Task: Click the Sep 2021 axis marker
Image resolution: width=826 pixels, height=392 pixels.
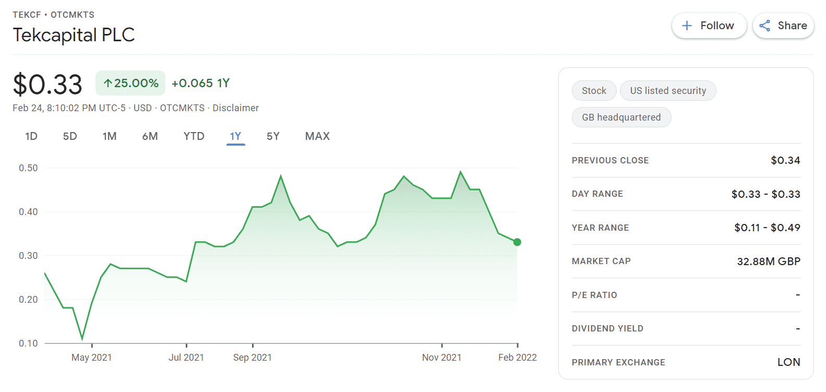Action: point(253,358)
